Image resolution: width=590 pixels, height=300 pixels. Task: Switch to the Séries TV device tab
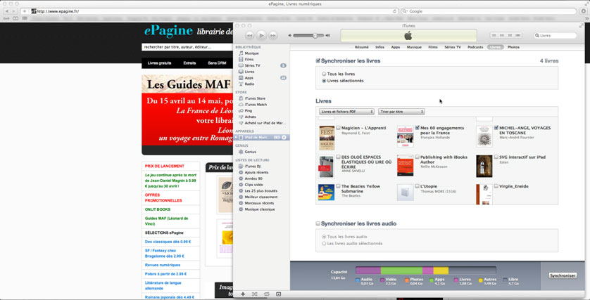click(453, 47)
